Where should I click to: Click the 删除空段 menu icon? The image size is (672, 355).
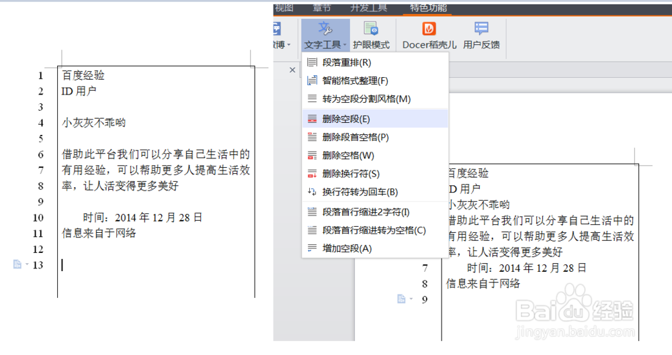tap(312, 119)
